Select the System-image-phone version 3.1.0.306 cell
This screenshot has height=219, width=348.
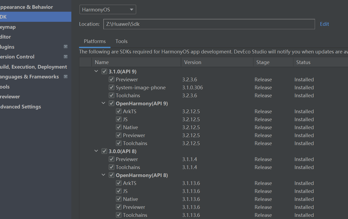[193, 87]
